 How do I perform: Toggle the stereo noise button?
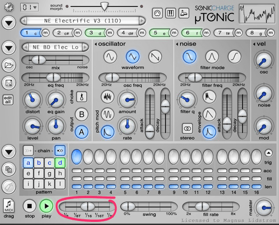188,129
